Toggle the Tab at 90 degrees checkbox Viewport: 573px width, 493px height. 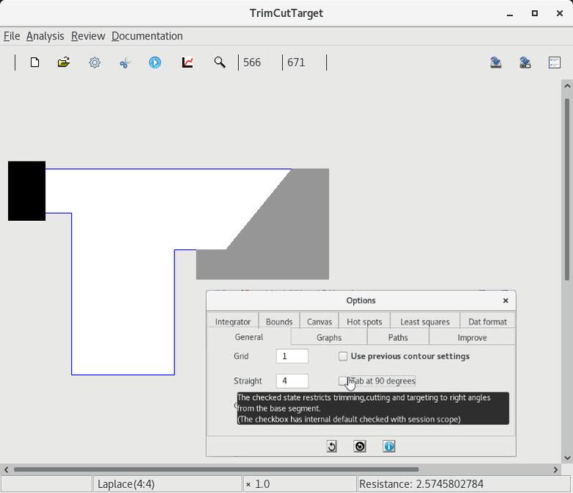click(x=343, y=381)
